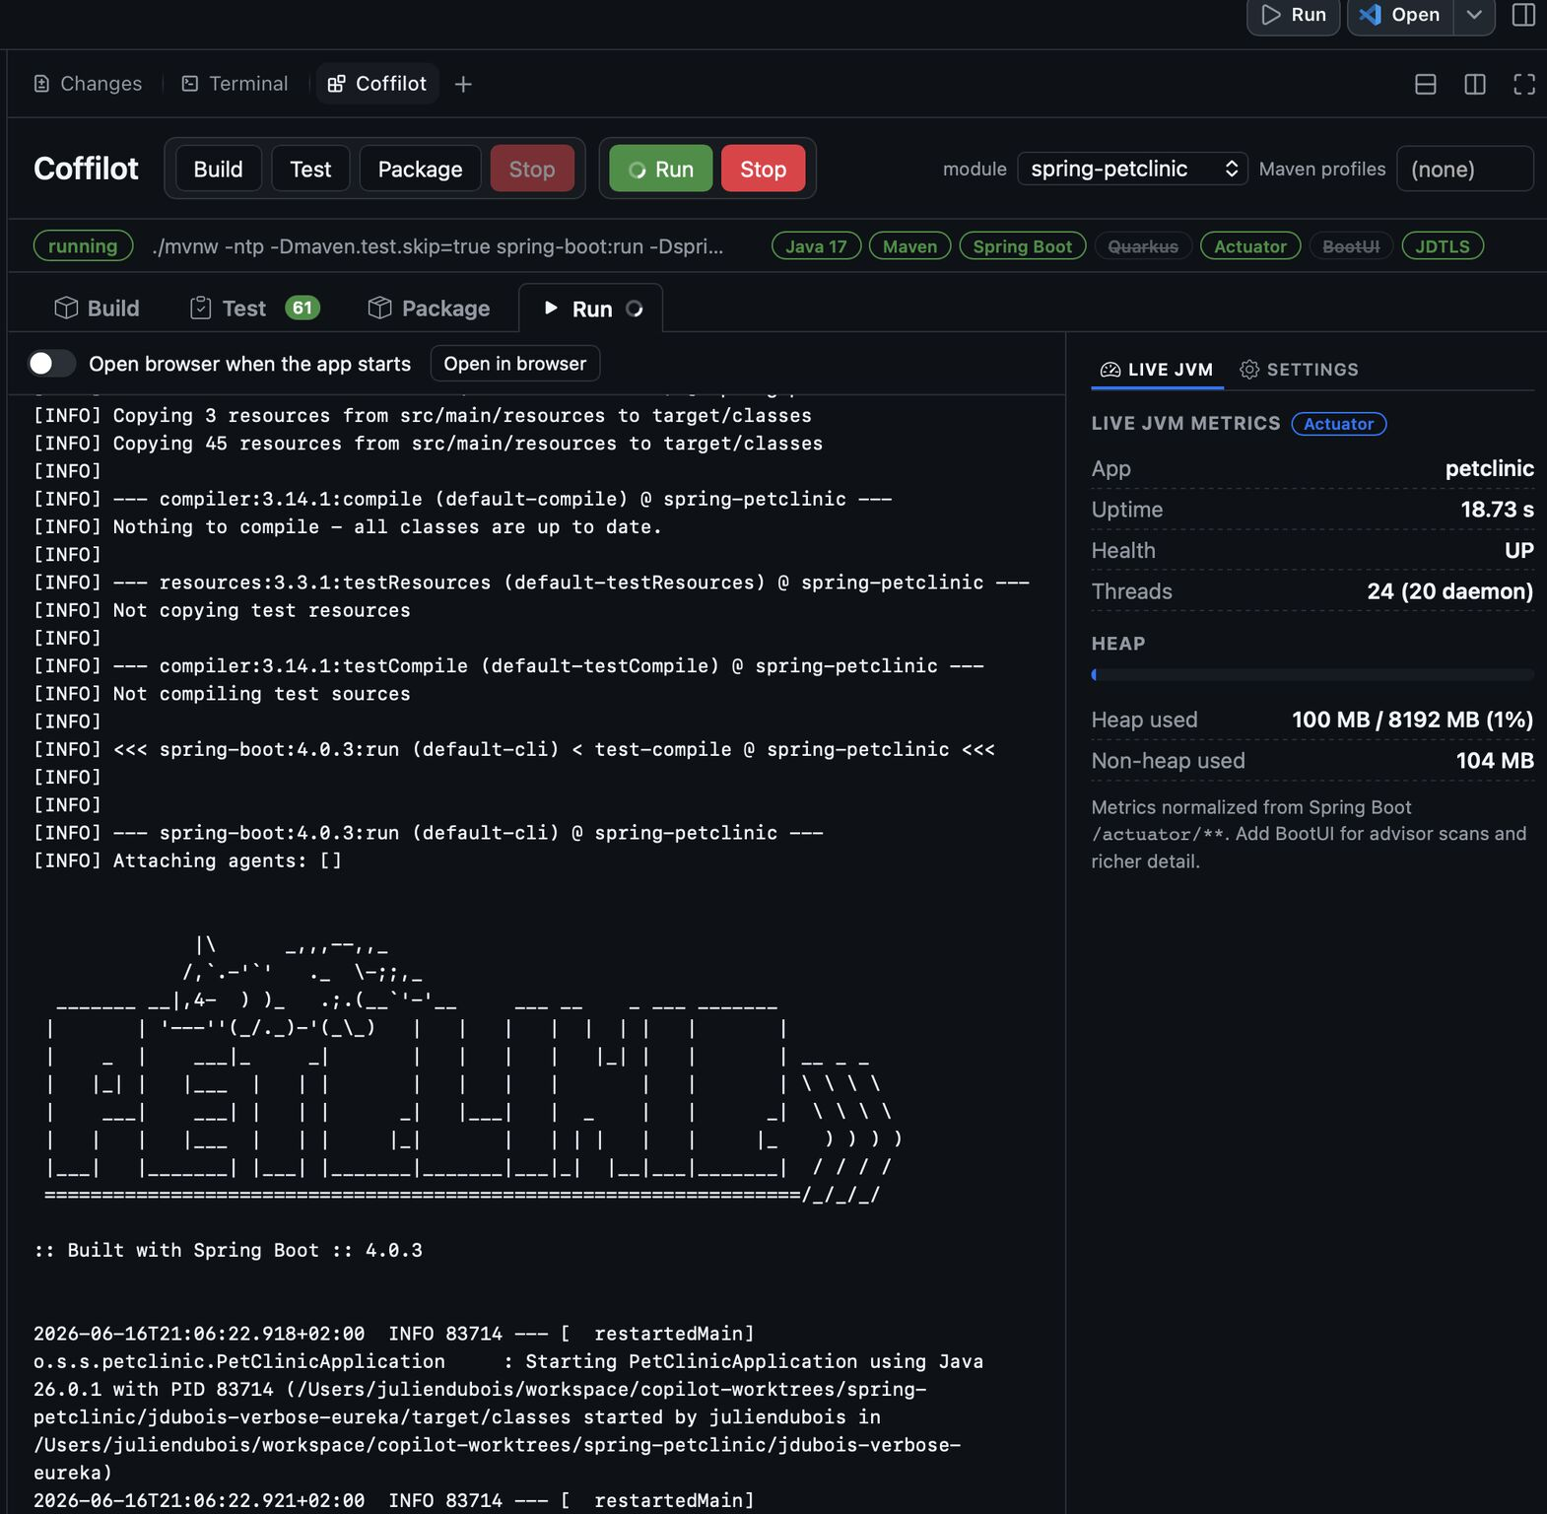Click the blue Actuator badge in metrics
1547x1514 pixels.
tap(1338, 424)
